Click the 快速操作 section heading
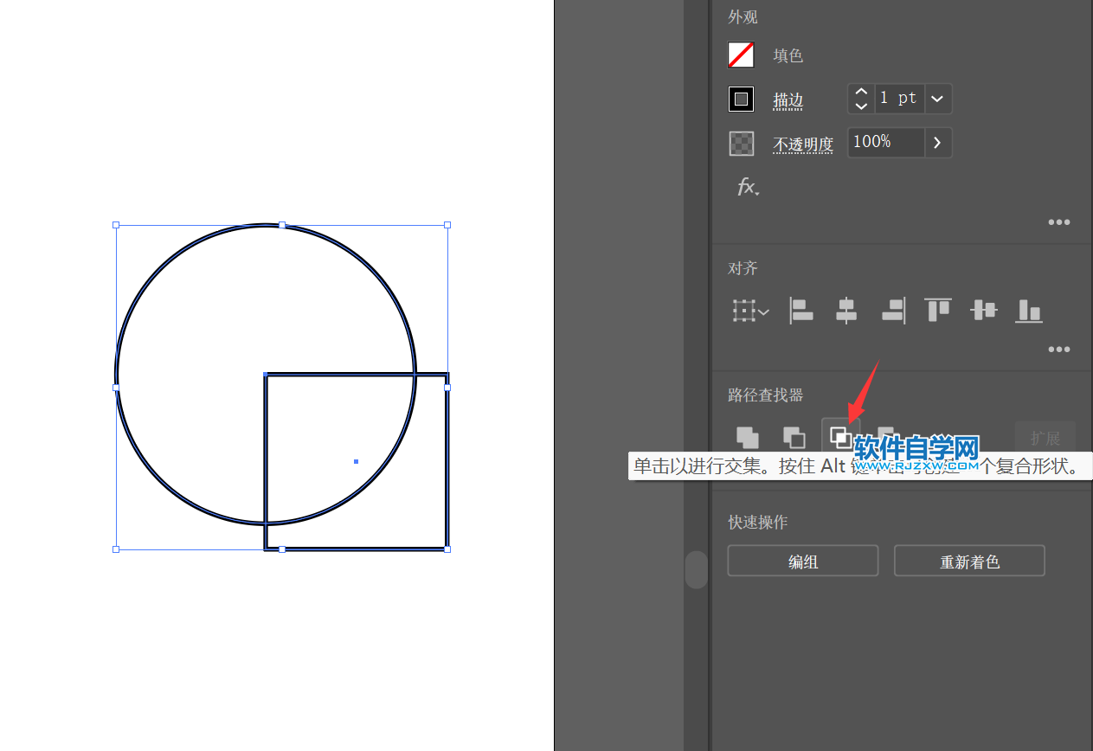Image resolution: width=1093 pixels, height=751 pixels. 758,523
